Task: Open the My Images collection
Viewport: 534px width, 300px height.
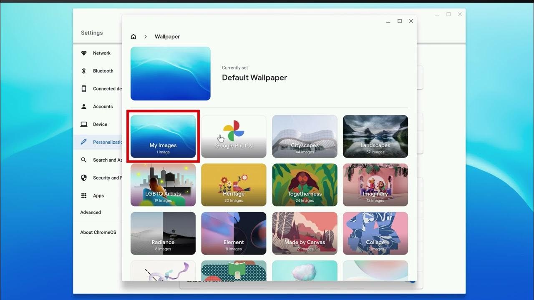Action: [163, 137]
